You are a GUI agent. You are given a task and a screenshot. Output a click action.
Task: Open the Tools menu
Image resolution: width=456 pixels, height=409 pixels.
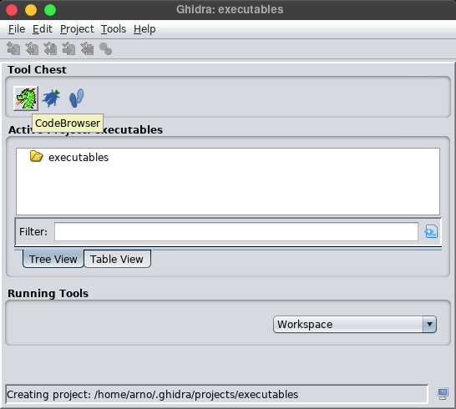(x=114, y=29)
